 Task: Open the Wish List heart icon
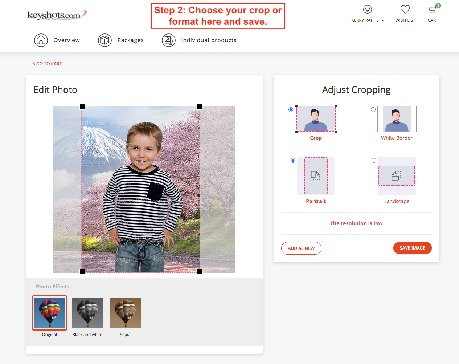coord(405,9)
